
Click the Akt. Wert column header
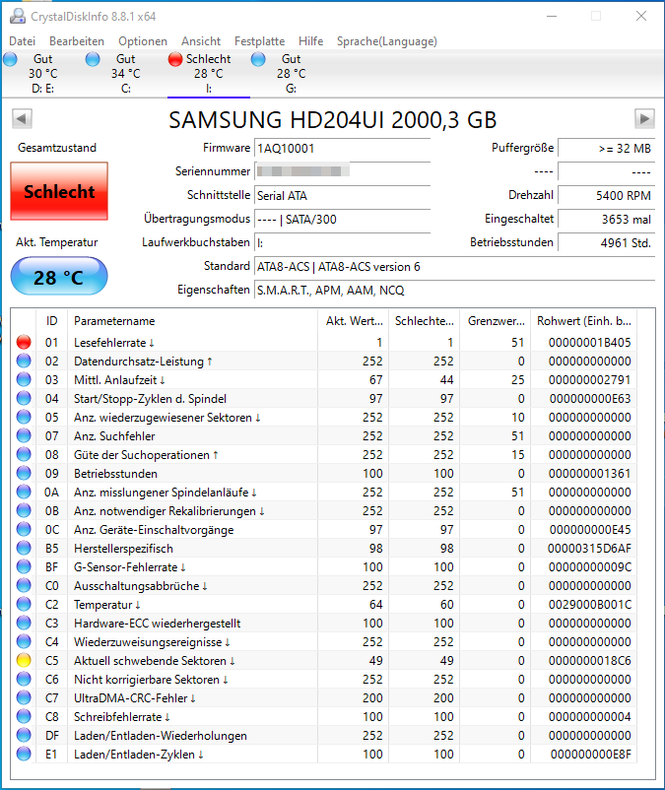[x=354, y=321]
